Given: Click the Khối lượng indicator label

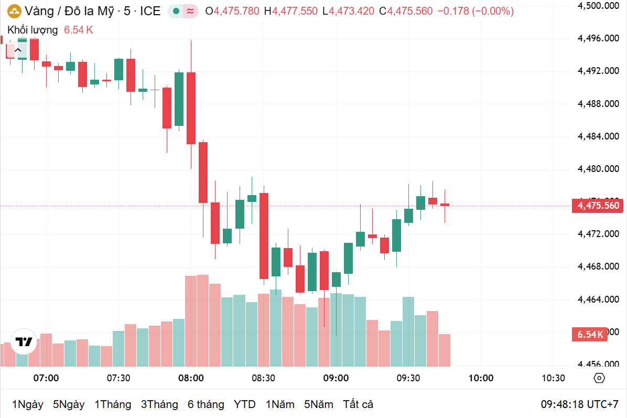Looking at the screenshot, I should click(33, 30).
